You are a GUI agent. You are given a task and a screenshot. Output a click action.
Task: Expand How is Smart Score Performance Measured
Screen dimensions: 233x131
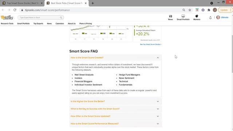115,124
